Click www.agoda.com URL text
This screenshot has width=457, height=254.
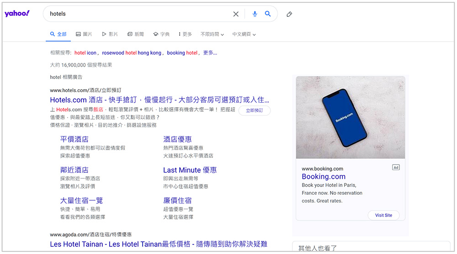tap(90, 234)
